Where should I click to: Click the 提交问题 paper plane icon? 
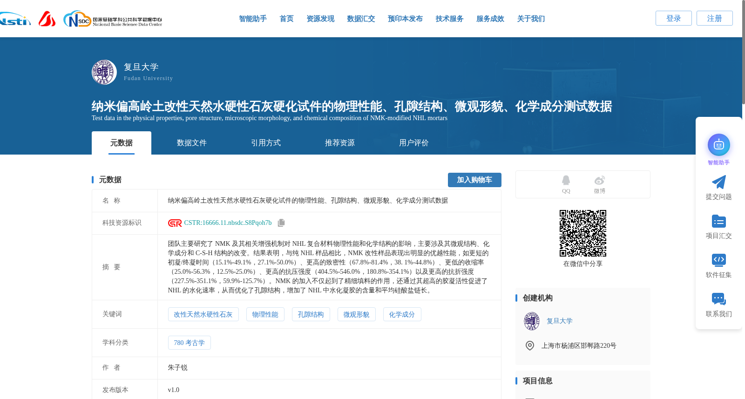(718, 182)
